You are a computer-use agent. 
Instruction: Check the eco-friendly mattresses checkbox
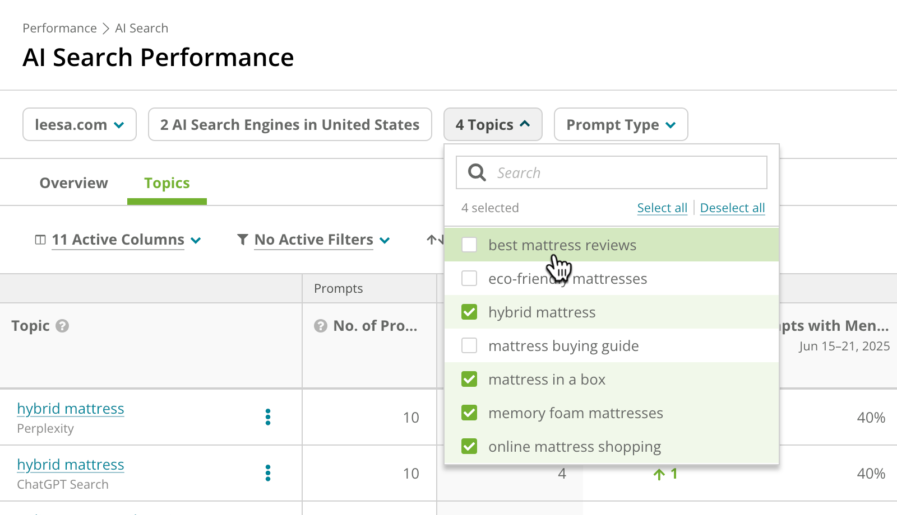[469, 278]
